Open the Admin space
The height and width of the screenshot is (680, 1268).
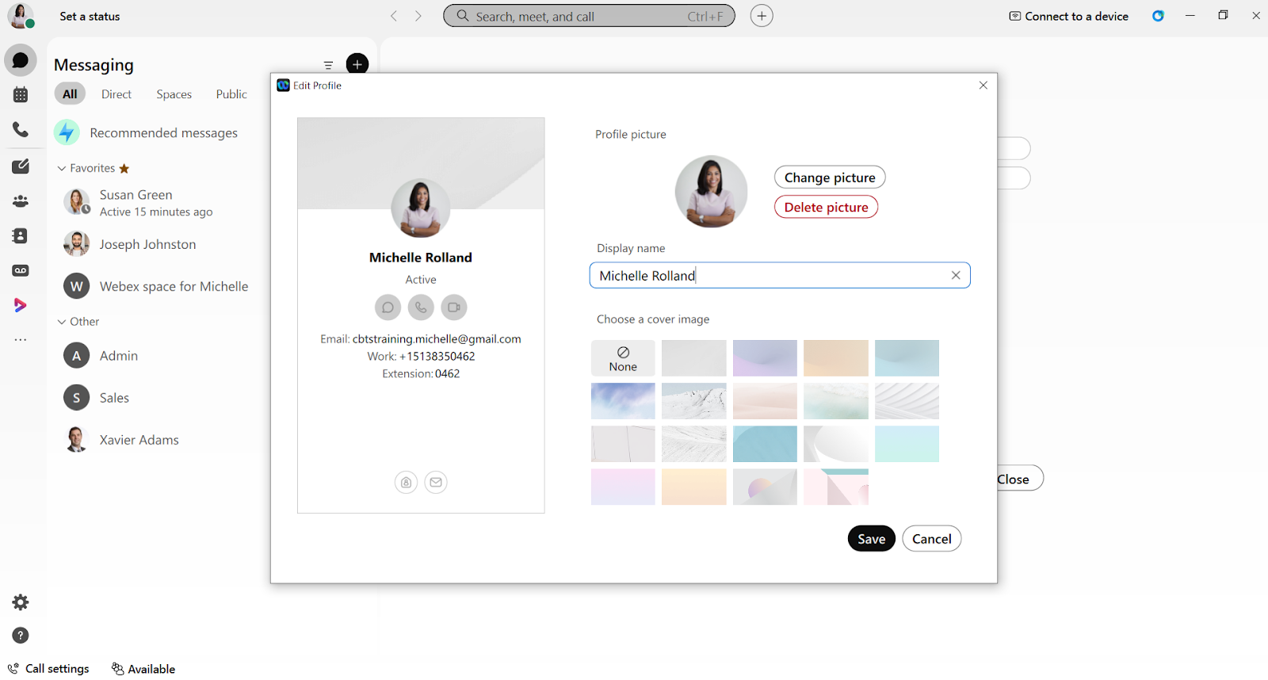coord(158,356)
